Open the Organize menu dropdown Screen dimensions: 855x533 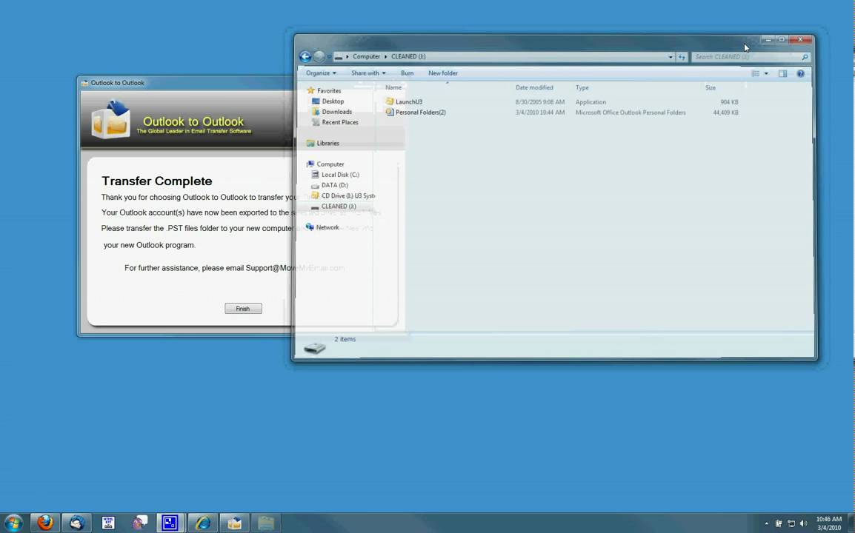point(321,73)
